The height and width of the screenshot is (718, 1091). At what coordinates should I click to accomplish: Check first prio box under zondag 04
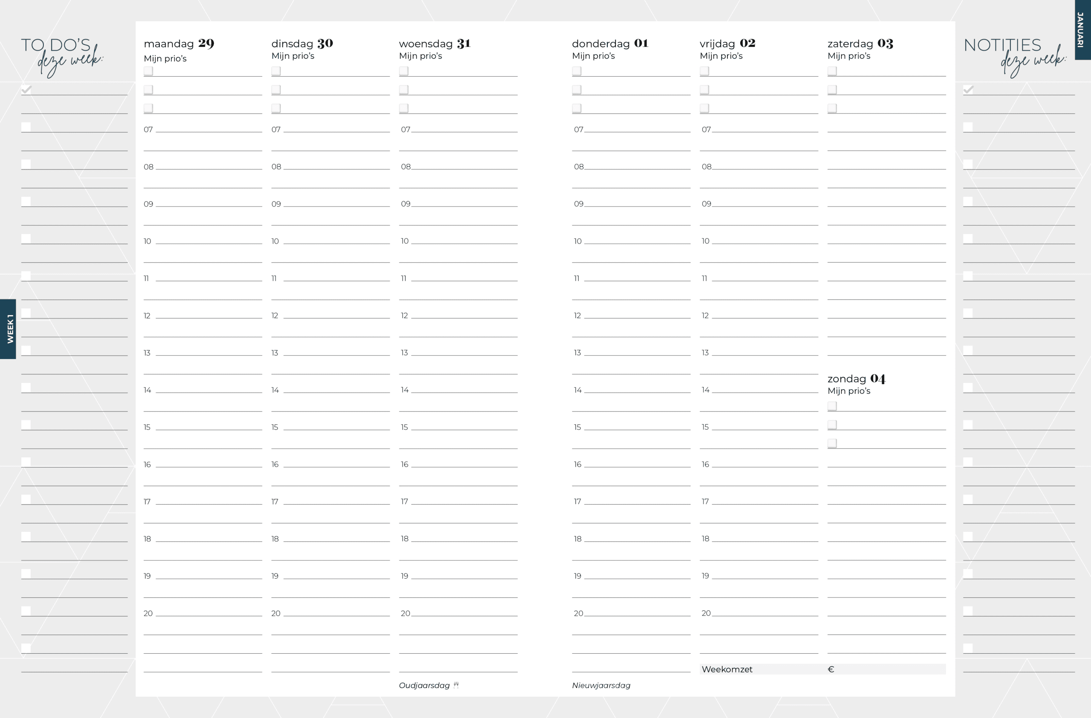832,406
